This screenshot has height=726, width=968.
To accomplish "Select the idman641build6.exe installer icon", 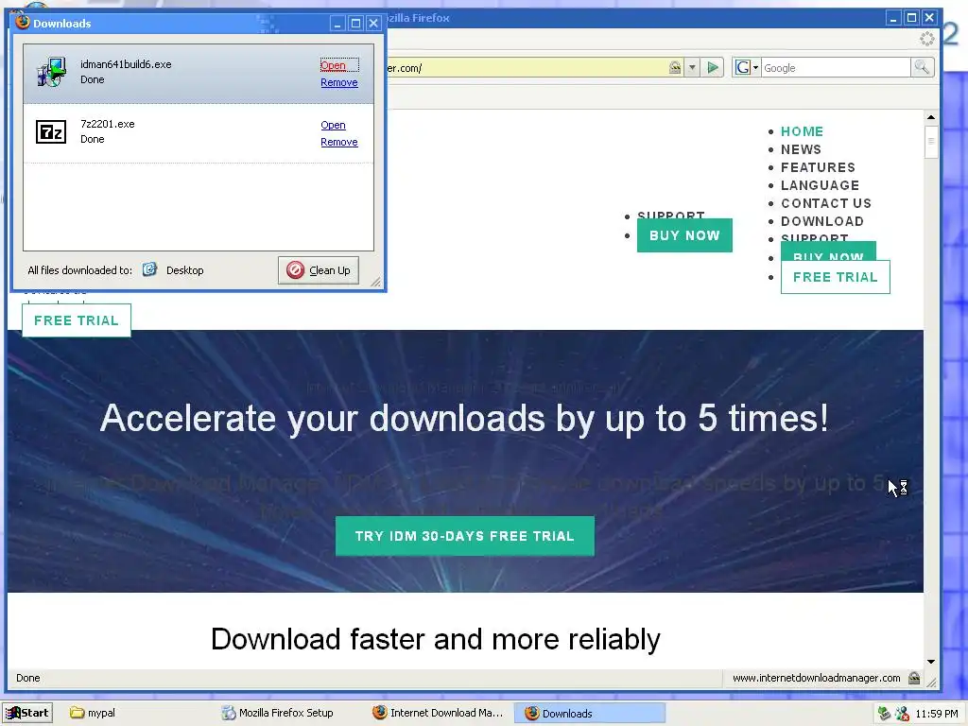I will [x=51, y=72].
